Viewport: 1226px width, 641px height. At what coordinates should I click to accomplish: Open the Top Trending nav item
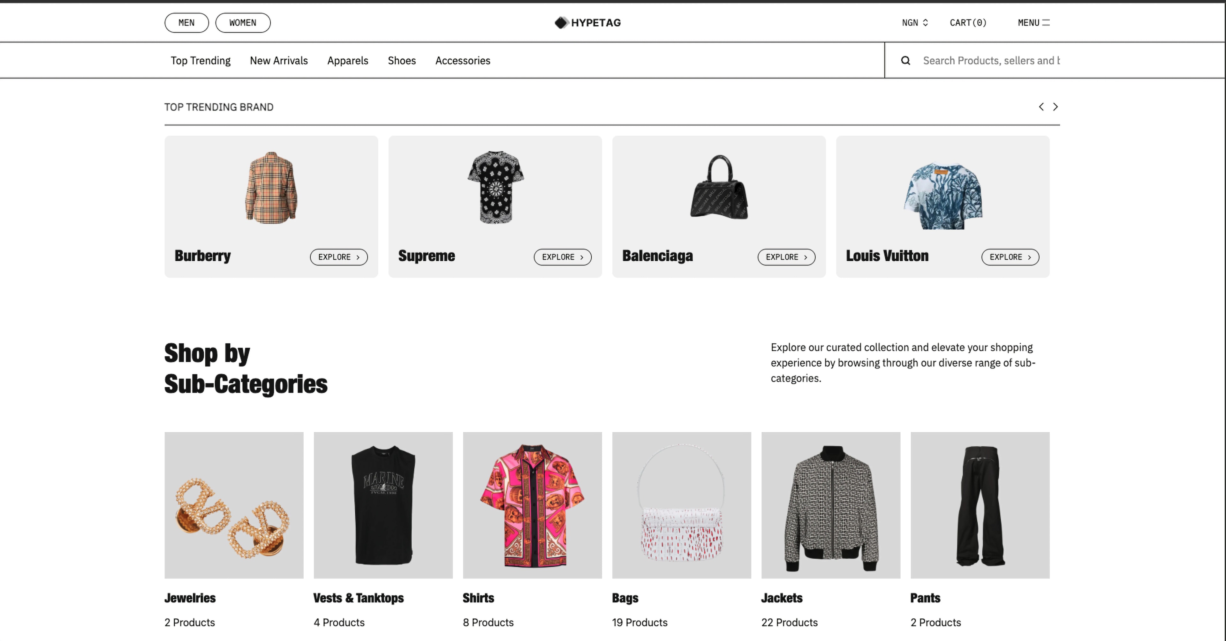click(201, 60)
